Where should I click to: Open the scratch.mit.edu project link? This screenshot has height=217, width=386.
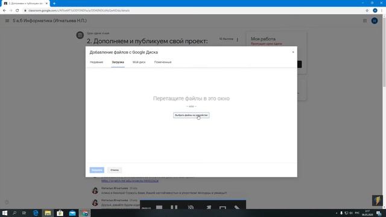pyautogui.click(x=130, y=181)
